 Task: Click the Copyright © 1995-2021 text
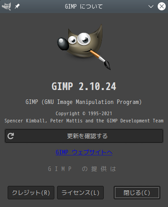(84, 113)
